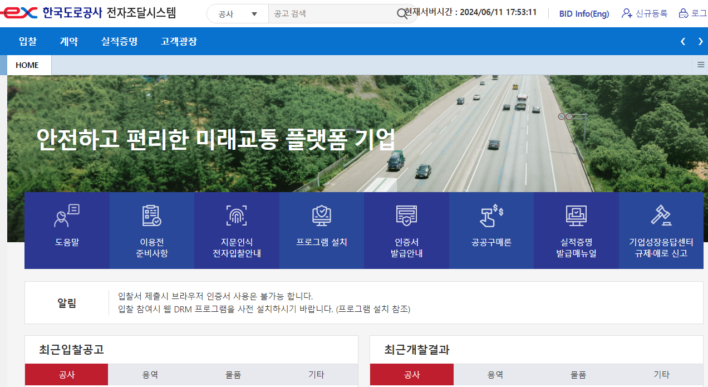Open the 입찰 menu
The height and width of the screenshot is (387, 708).
(x=28, y=41)
